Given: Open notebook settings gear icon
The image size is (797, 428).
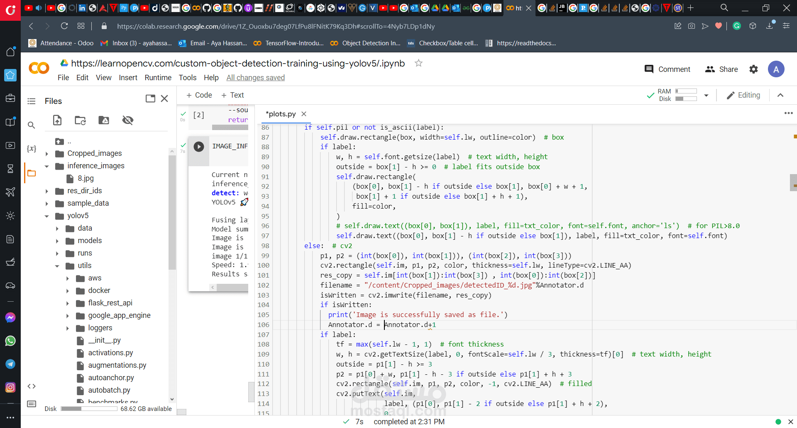Looking at the screenshot, I should 753,69.
